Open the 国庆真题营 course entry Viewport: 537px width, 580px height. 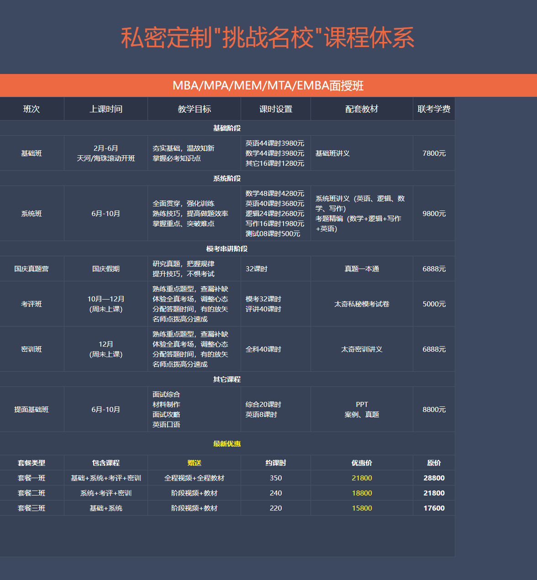coord(32,269)
